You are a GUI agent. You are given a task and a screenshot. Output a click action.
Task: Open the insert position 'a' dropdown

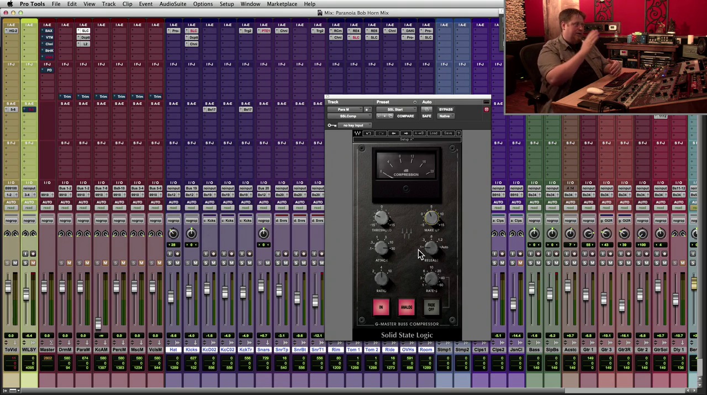368,109
